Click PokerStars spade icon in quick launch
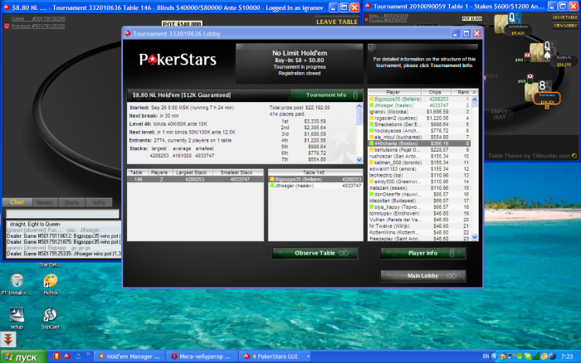This screenshot has width=581, height=363. click(67, 356)
